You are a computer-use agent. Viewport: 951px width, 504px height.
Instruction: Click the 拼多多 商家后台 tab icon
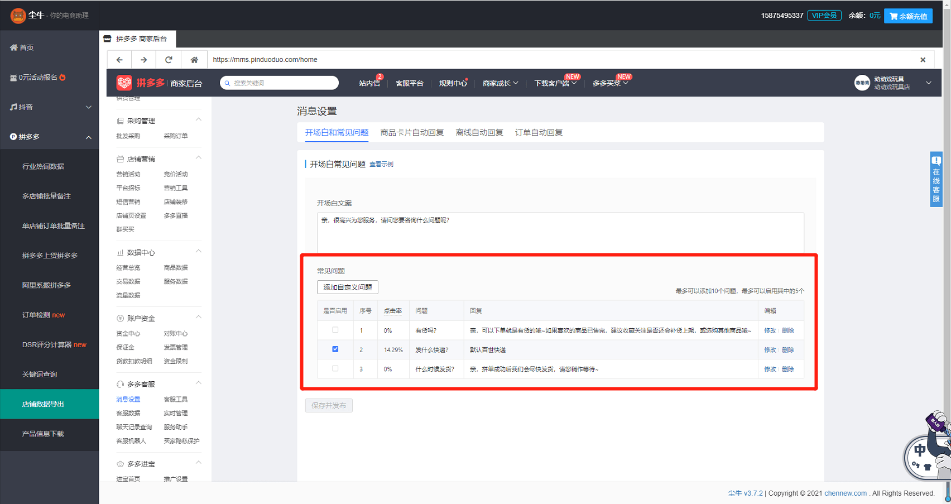(107, 39)
